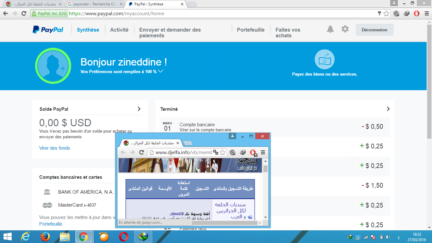Image resolution: width=432 pixels, height=243 pixels.
Task: Open Compte bancaire transaction of March 01
Action: [x=275, y=127]
